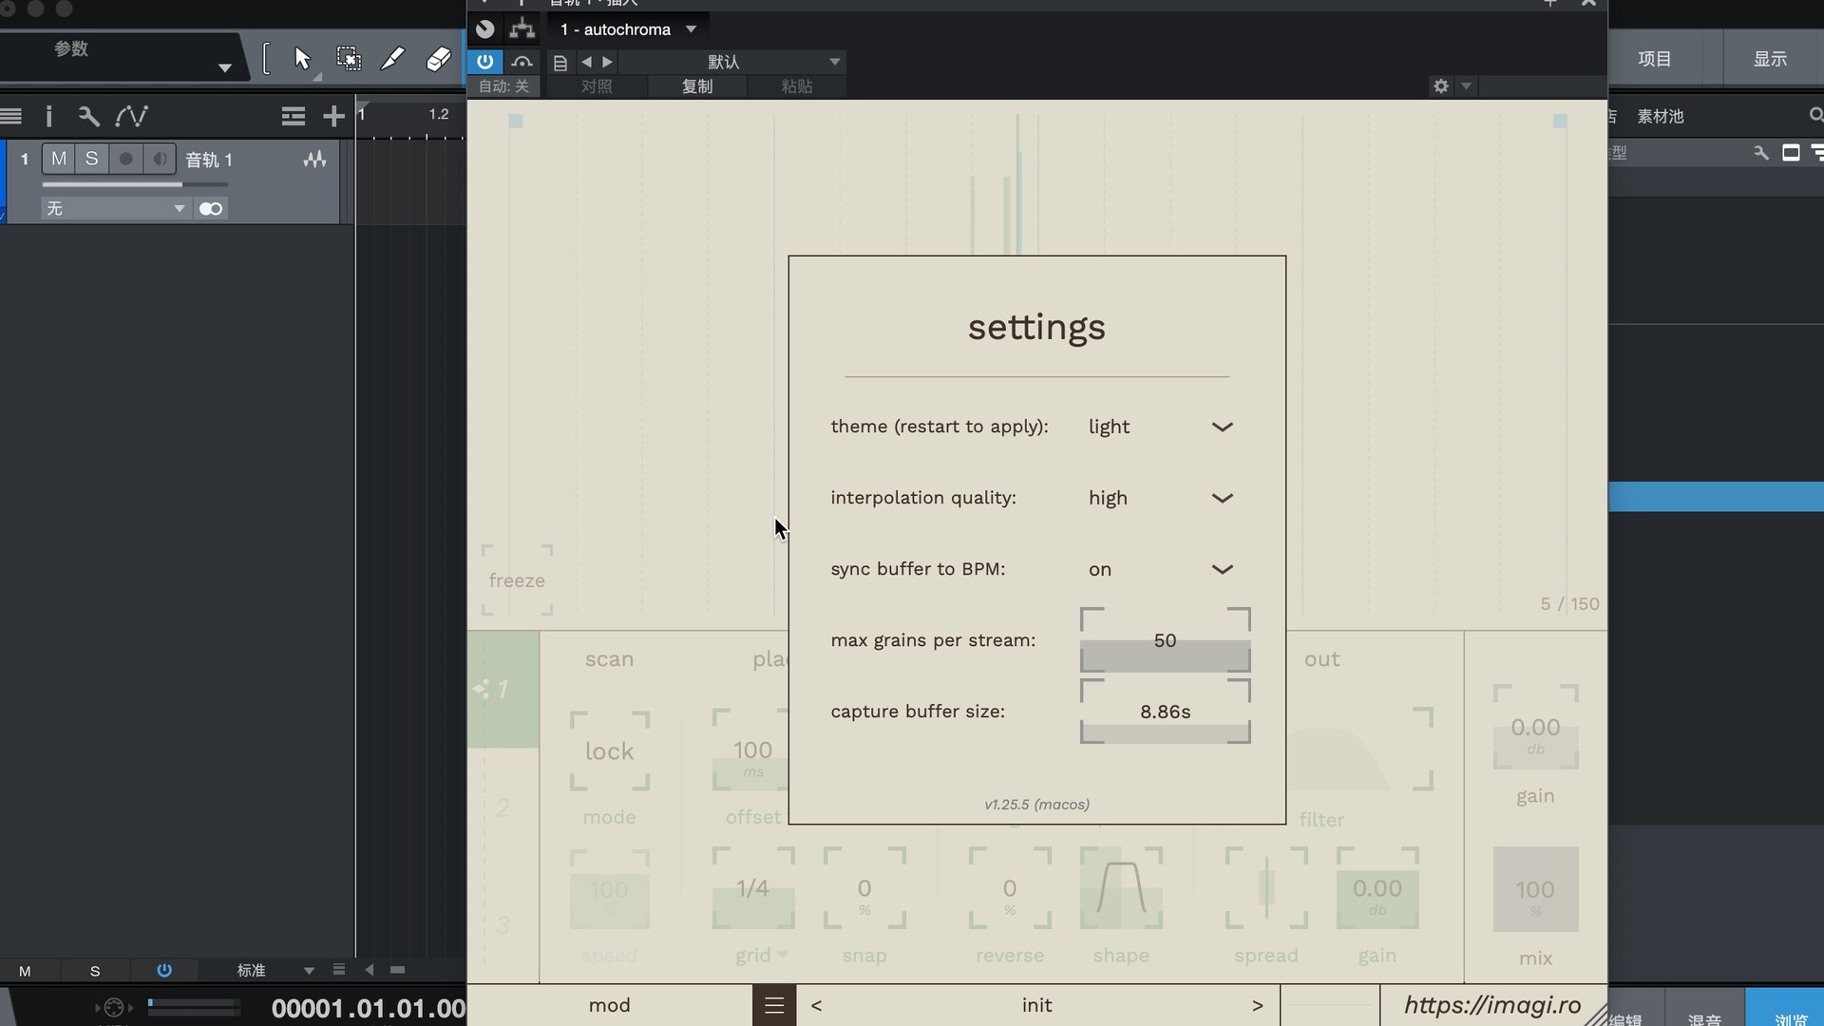This screenshot has width=1824, height=1026.
Task: Open the mod tab at bottom
Action: 609,1005
